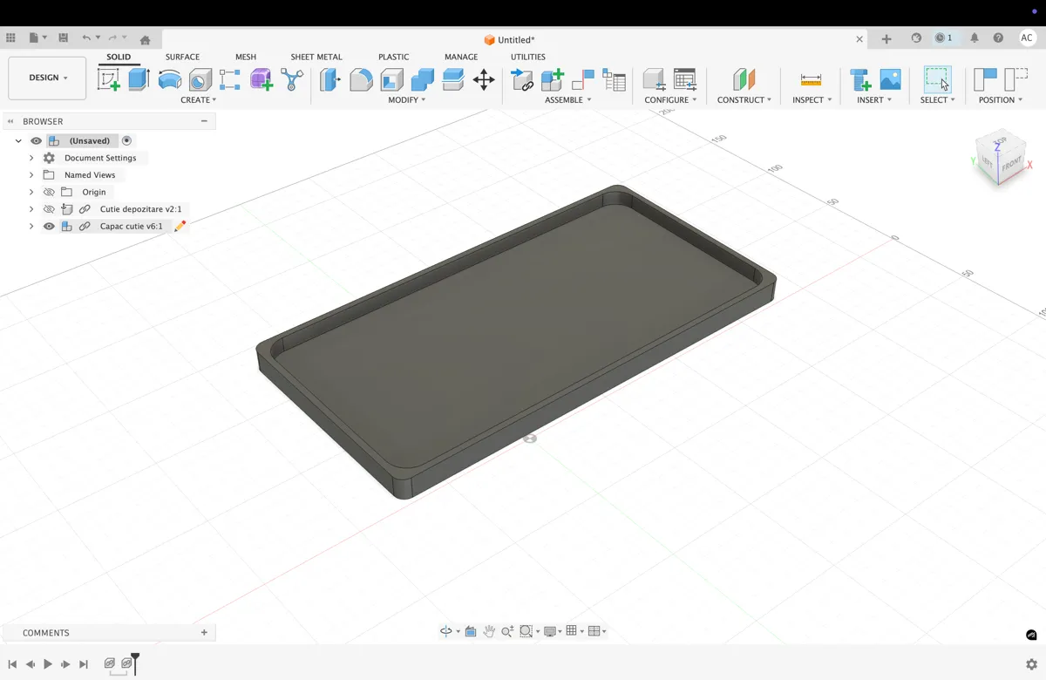Image resolution: width=1046 pixels, height=680 pixels.
Task: Select the Shell tool
Action: point(391,79)
